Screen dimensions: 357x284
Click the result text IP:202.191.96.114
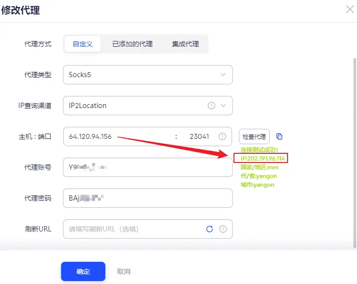262,158
